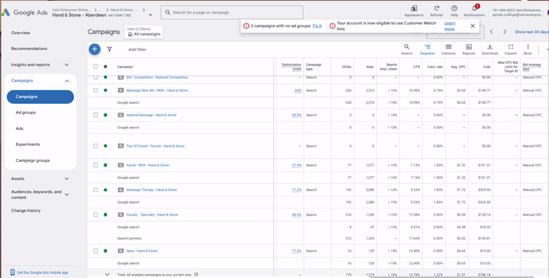Click mobile app phone icon
549x278 pixels.
pos(12,273)
